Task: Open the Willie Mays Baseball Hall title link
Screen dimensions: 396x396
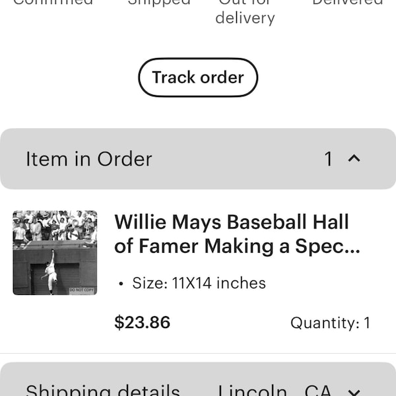Action: pos(237,234)
